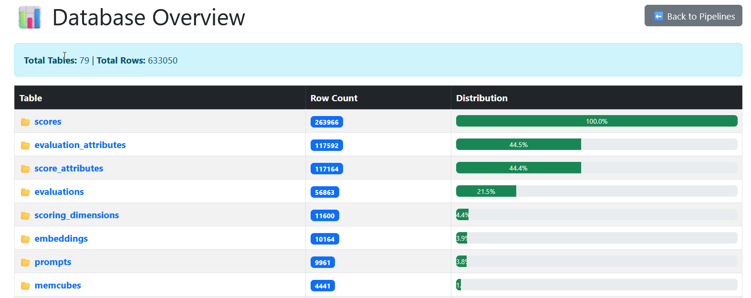Click the Row Count column header
Screen dimensions: 751x298
pos(378,98)
